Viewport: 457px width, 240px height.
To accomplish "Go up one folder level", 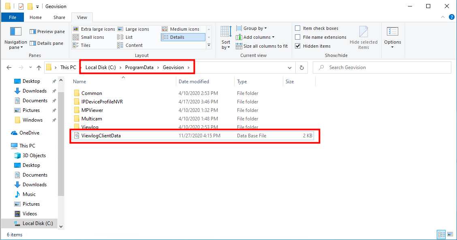I will [x=39, y=67].
